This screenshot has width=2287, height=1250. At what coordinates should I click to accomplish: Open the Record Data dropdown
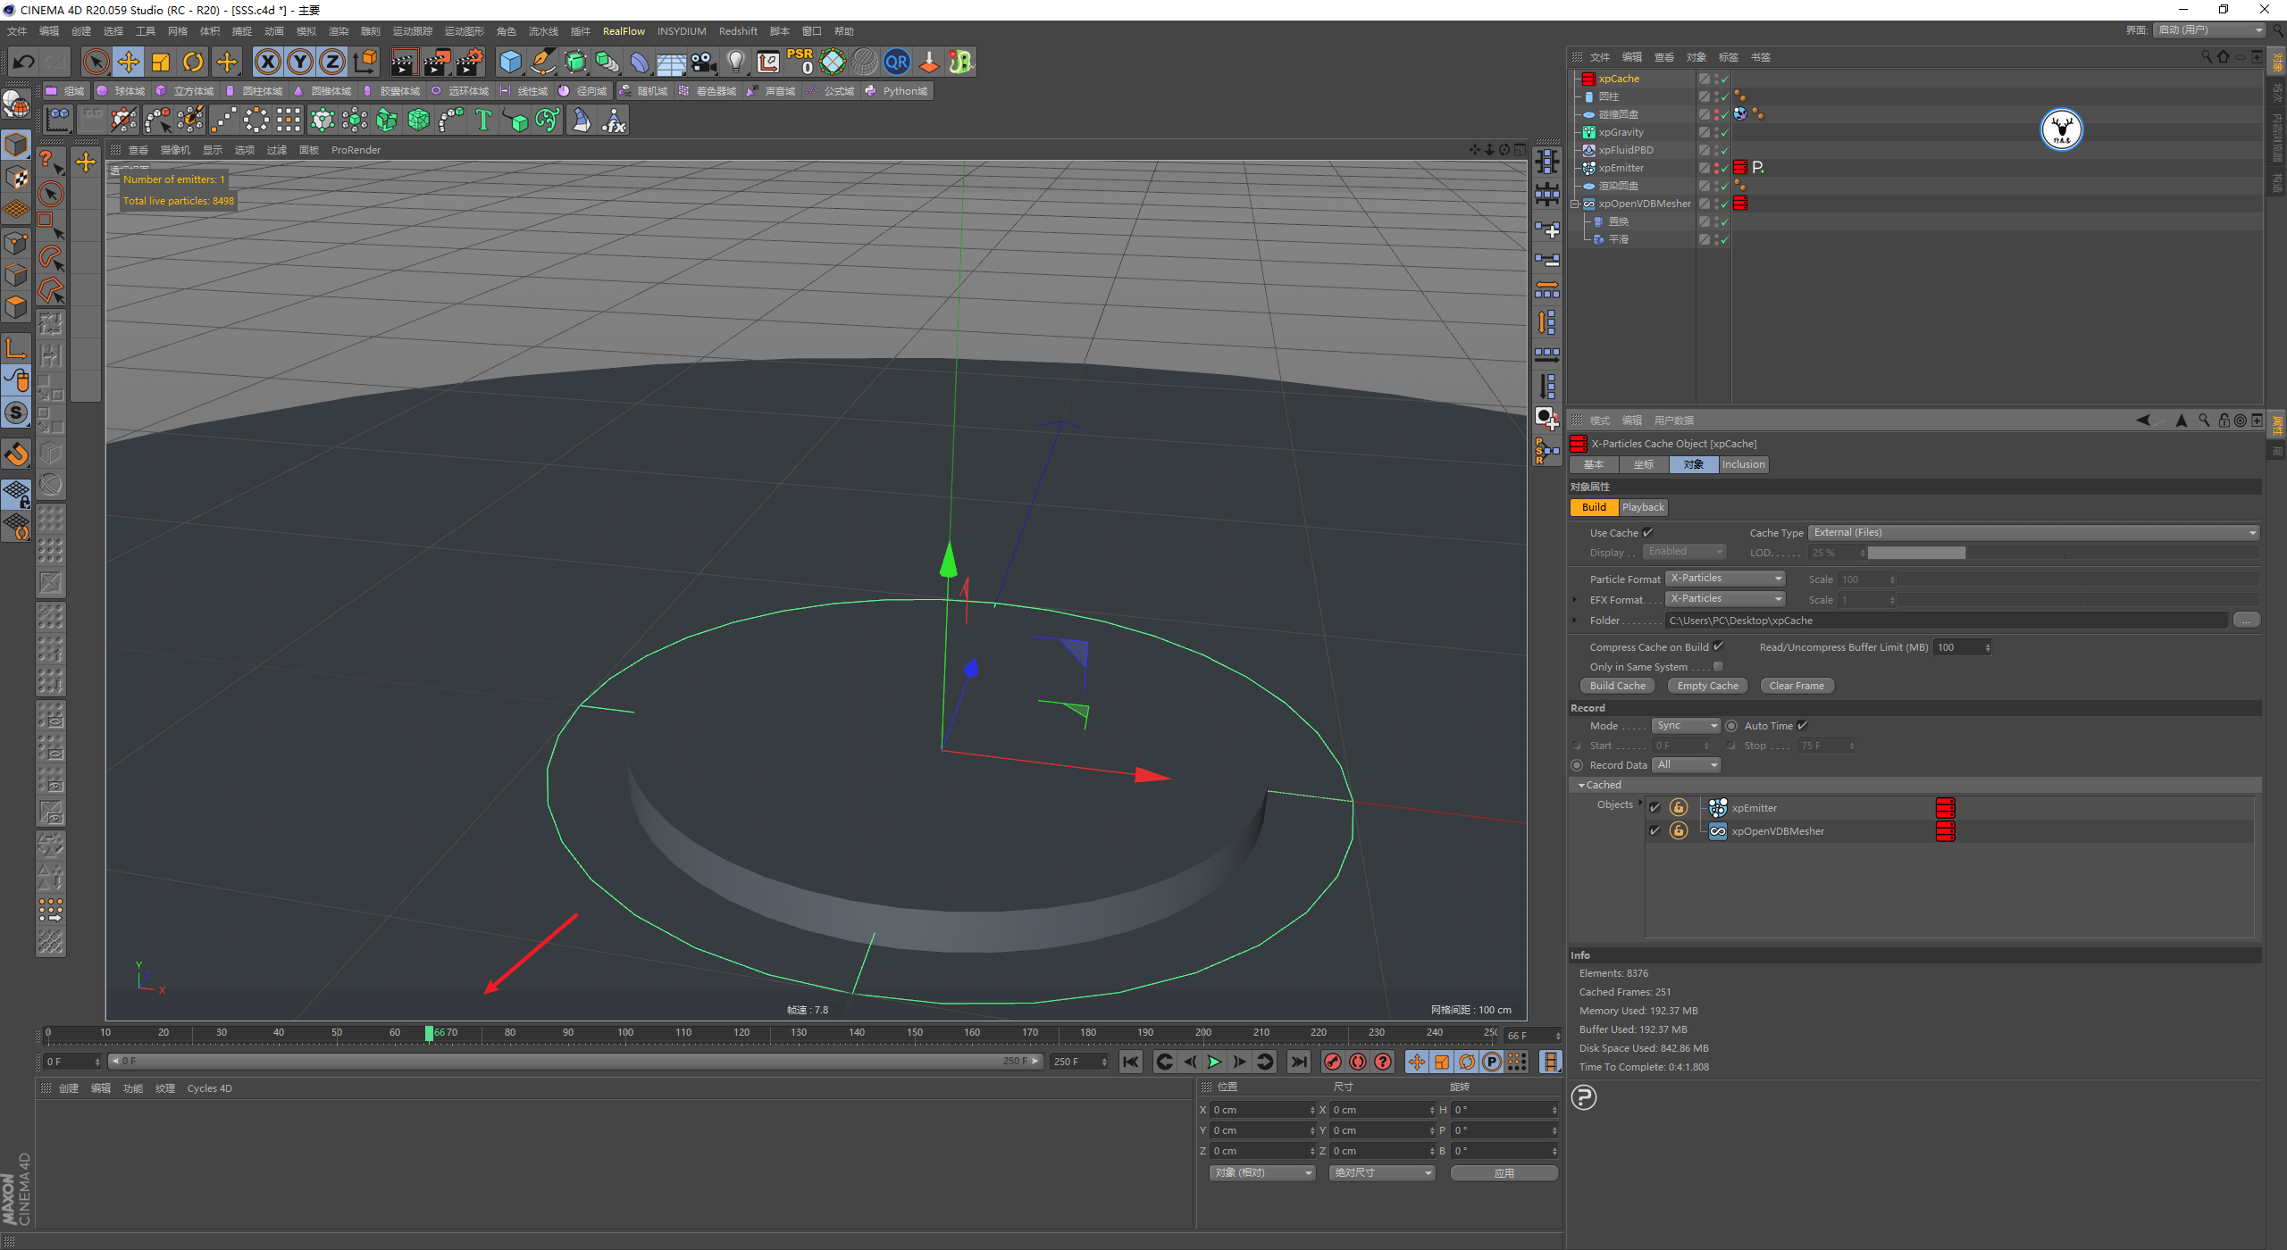[1686, 765]
